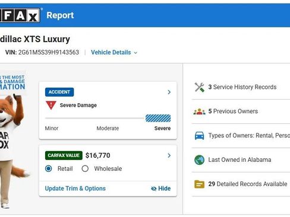Image resolution: width=290 pixels, height=217 pixels.
Task: Click Last Owned in Alabama text
Action: click(239, 159)
